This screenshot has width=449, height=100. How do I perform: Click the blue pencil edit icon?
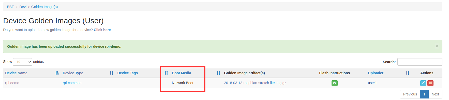click(x=423, y=83)
